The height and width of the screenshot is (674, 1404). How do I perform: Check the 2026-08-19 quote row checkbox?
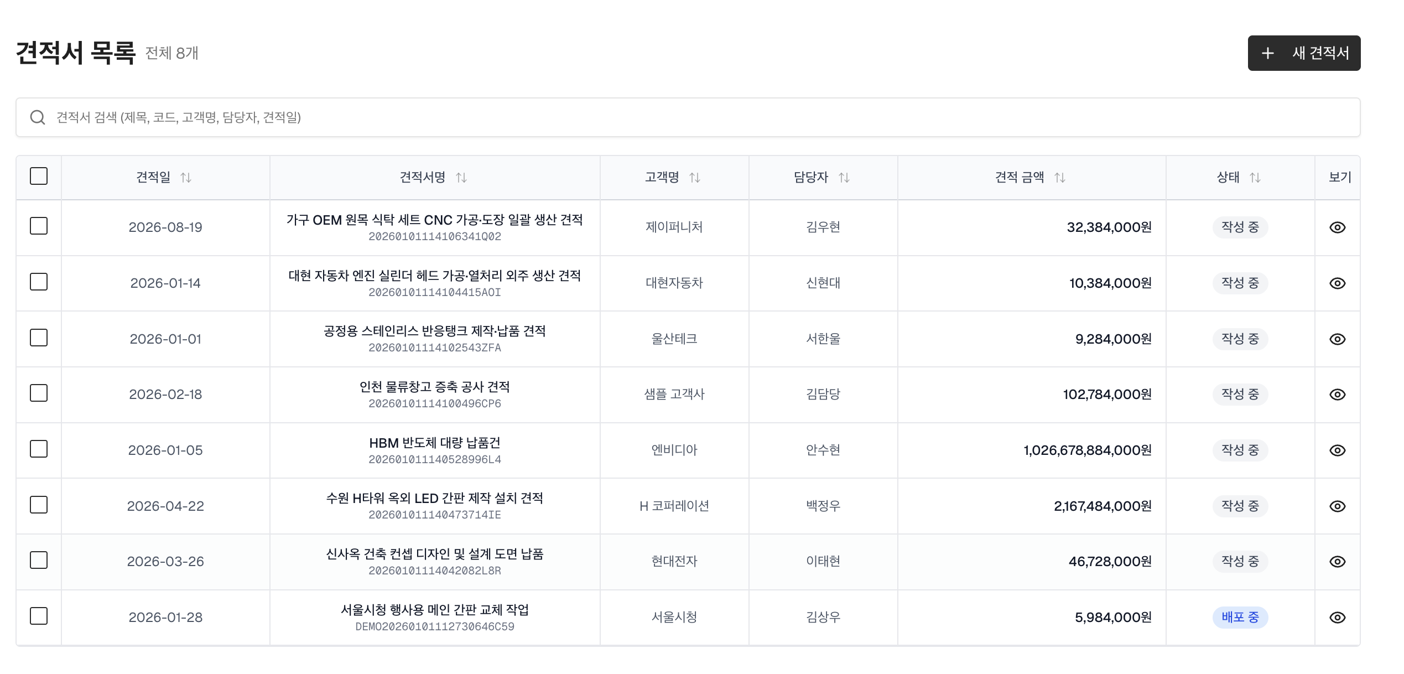coord(39,226)
